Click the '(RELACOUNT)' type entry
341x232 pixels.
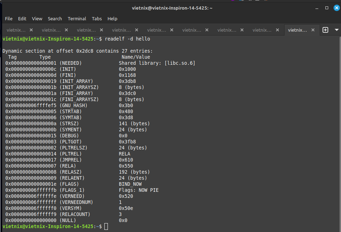75,214
